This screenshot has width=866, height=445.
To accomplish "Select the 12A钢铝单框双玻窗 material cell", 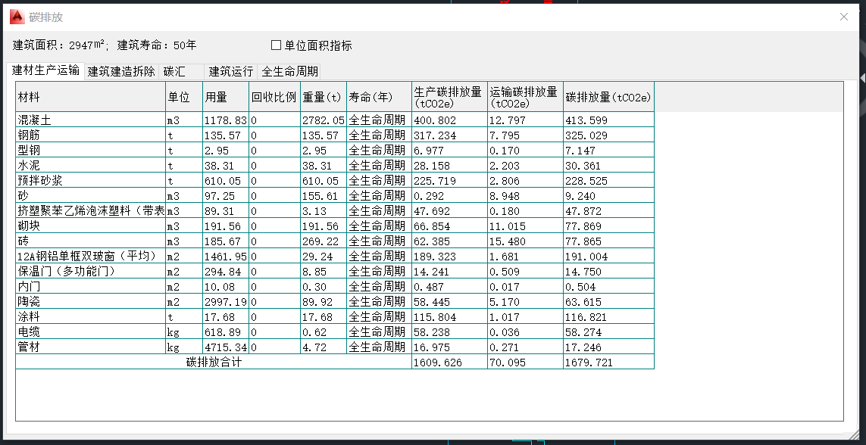I will point(90,257).
